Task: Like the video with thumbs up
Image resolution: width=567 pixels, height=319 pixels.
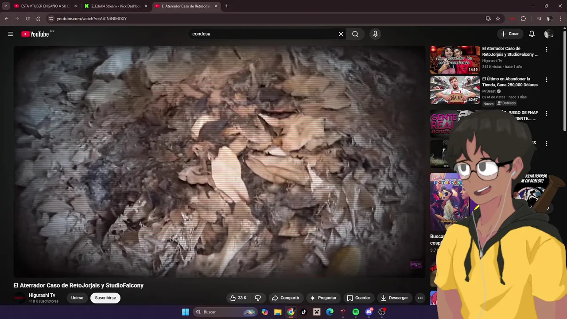Action: pos(238,298)
